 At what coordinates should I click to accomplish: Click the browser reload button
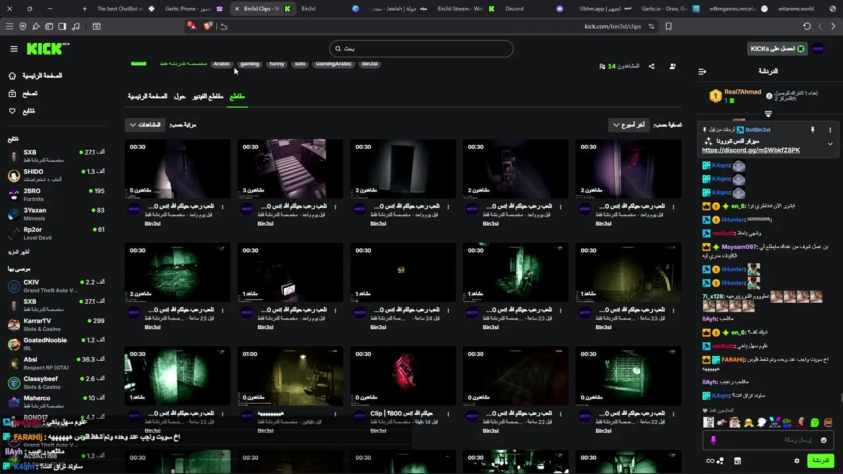[807, 26]
